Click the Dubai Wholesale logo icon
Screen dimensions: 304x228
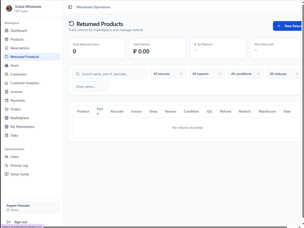(9, 9)
